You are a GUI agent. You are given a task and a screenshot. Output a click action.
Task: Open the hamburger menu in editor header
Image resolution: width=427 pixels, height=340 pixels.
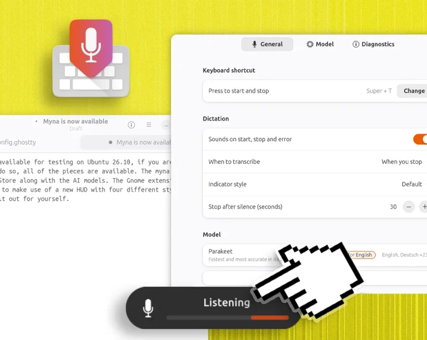tap(149, 125)
